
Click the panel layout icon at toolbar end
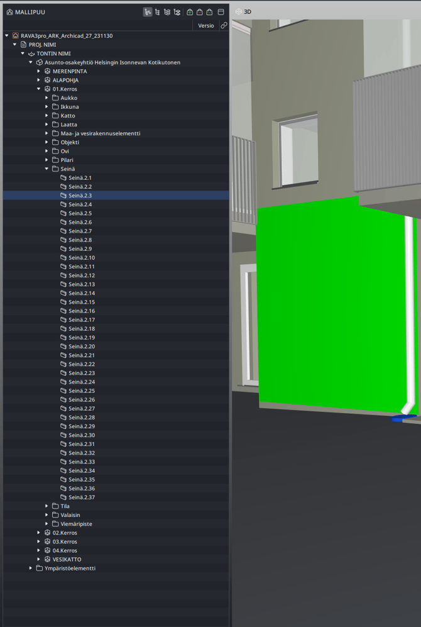(221, 12)
